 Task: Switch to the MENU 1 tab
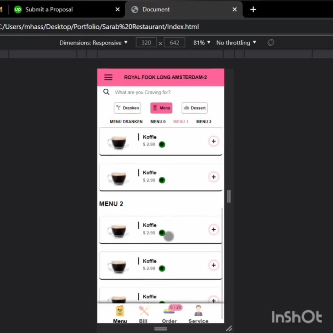181,122
